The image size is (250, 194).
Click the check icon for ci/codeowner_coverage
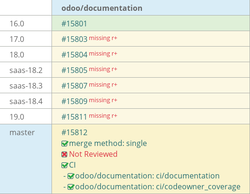point(71,187)
